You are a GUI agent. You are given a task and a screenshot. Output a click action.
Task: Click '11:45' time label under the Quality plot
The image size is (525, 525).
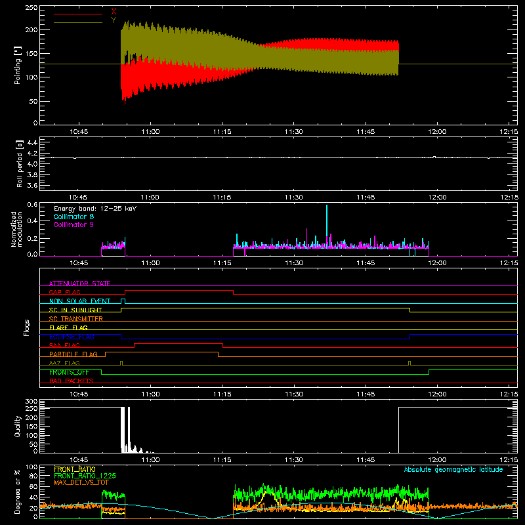(x=366, y=460)
